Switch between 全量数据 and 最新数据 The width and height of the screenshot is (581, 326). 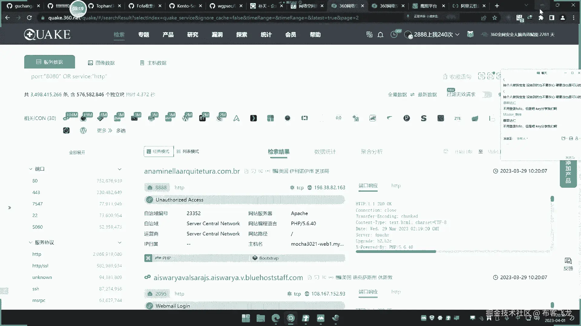(x=412, y=94)
